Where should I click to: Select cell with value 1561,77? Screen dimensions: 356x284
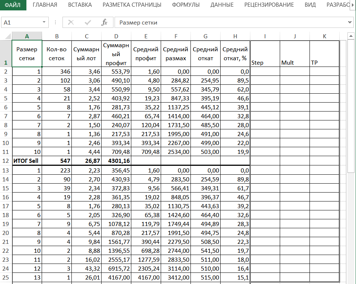point(116,242)
